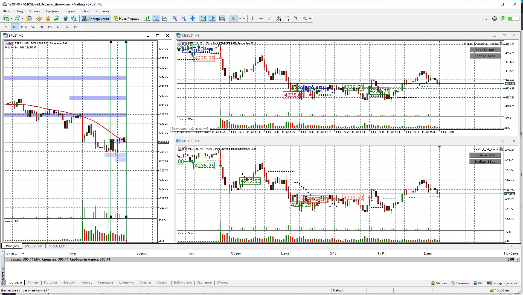The width and height of the screenshot is (523, 295).
Task: Open the Сервис menu
Action: point(71,11)
